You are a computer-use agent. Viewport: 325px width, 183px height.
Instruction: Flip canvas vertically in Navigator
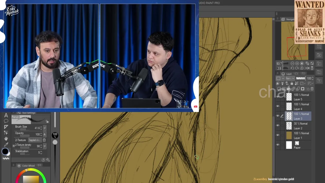point(312,68)
